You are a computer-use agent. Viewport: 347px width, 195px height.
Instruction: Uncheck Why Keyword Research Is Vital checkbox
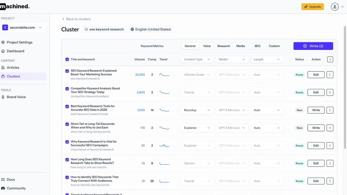67,142
